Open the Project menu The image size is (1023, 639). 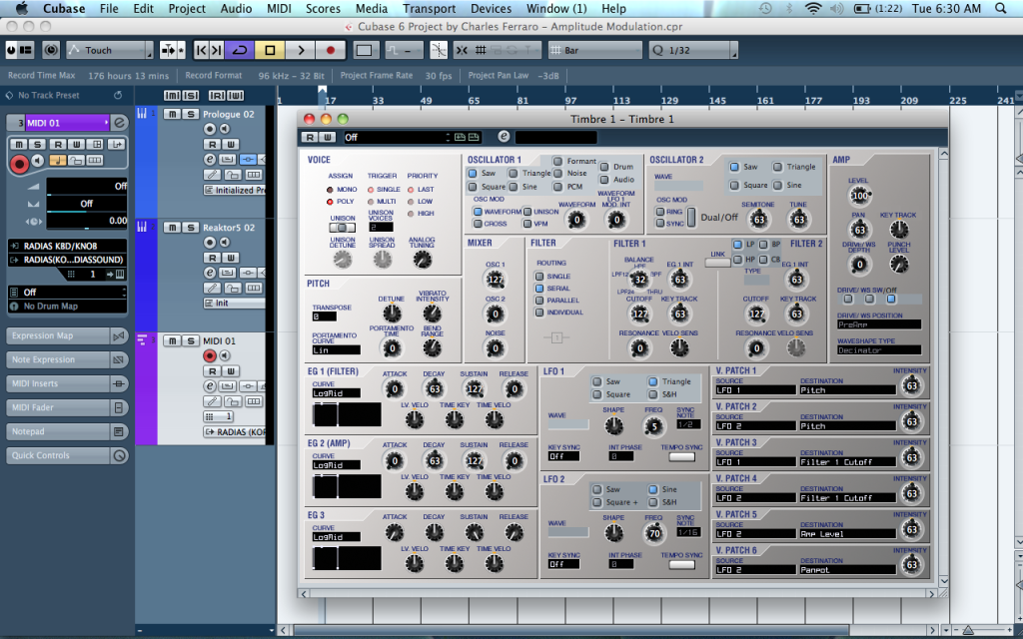[187, 8]
